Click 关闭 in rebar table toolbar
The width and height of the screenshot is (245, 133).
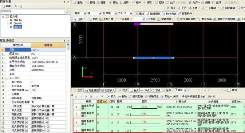click(176, 96)
